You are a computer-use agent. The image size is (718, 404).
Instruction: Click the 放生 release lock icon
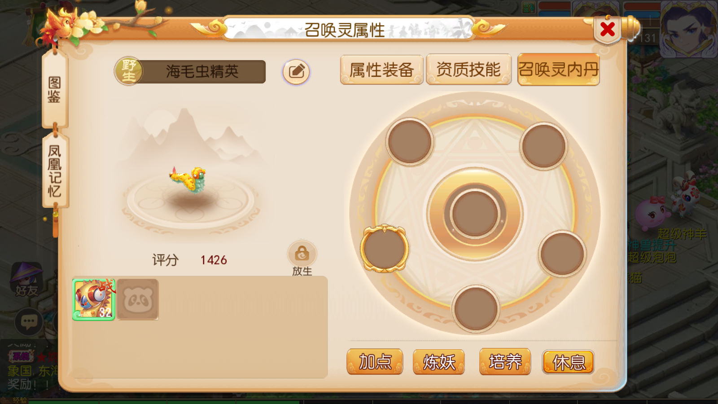[x=302, y=254]
